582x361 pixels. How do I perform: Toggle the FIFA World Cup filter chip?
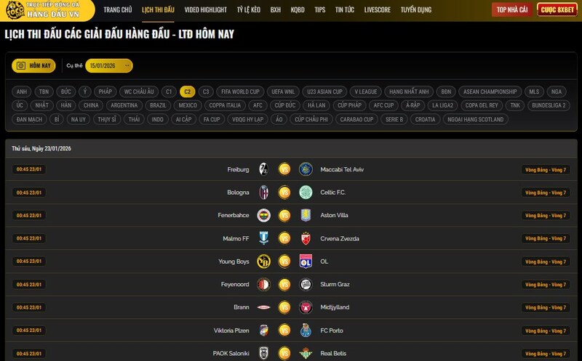240,92
